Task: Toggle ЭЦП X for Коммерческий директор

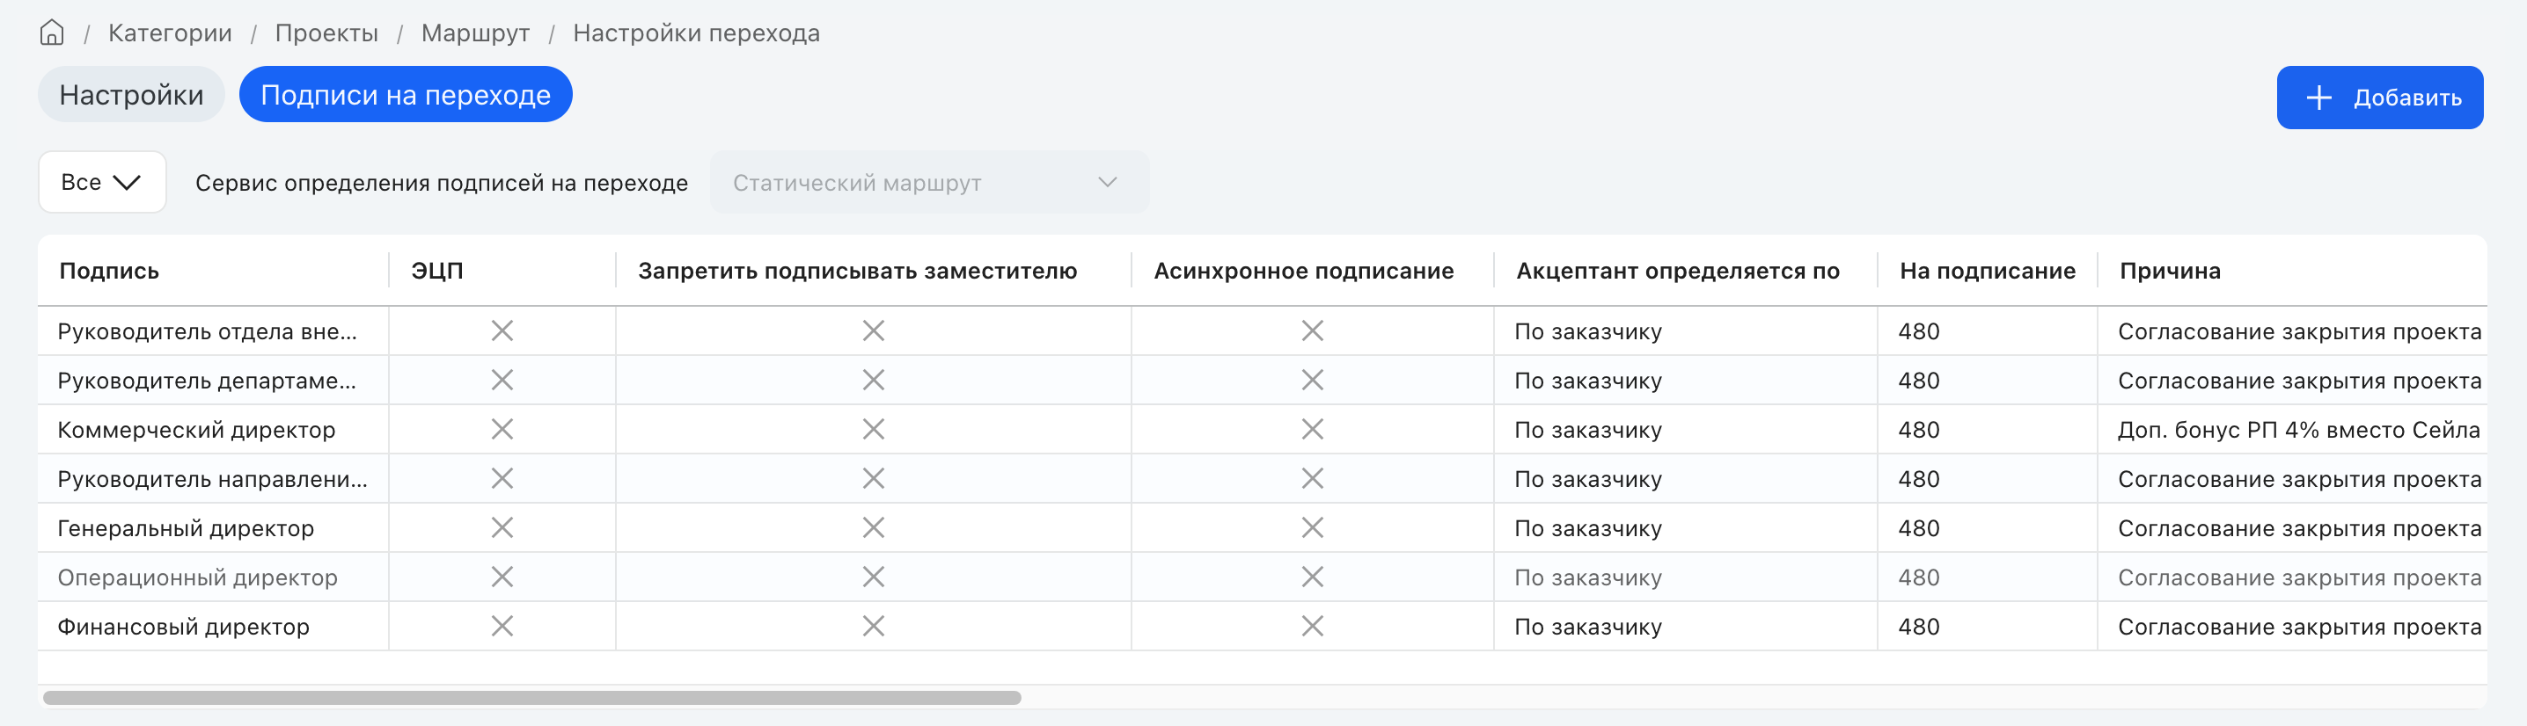Action: (x=502, y=429)
